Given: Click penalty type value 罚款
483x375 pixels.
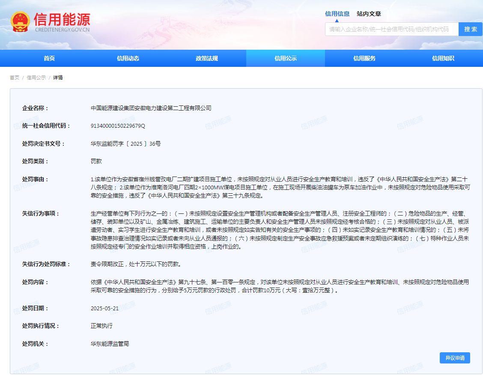Looking at the screenshot, I should (96, 161).
